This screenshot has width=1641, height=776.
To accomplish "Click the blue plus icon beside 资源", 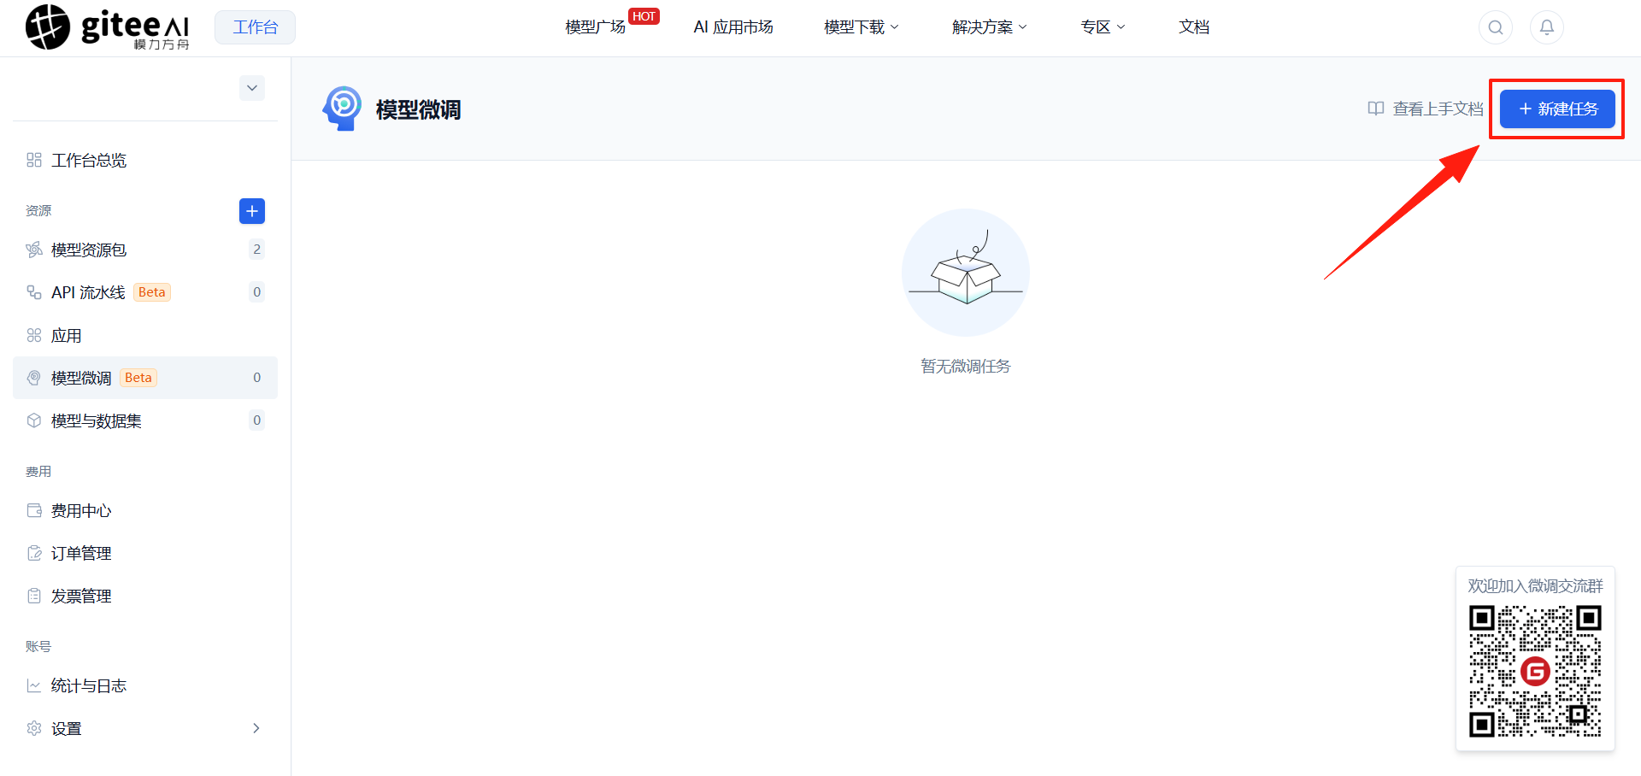I will [252, 211].
